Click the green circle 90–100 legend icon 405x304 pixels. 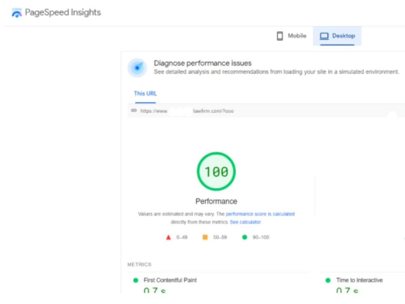[x=245, y=237]
